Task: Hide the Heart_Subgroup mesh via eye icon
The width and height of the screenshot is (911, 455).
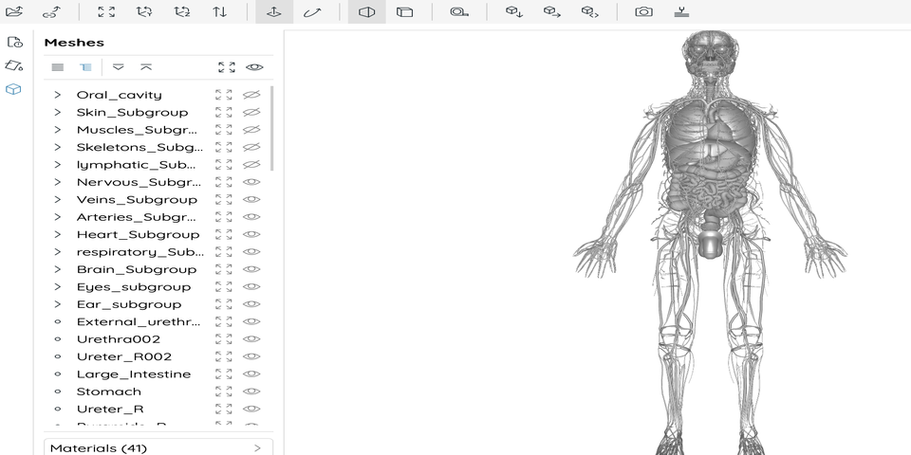Action: click(x=251, y=234)
